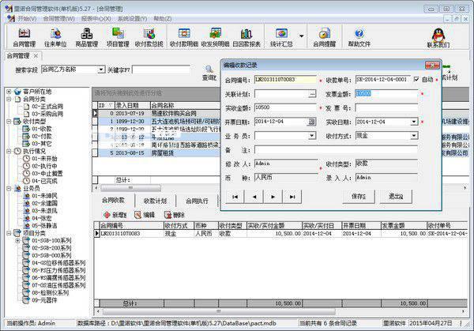Click the 保存 button
The image size is (474, 331).
(x=359, y=197)
